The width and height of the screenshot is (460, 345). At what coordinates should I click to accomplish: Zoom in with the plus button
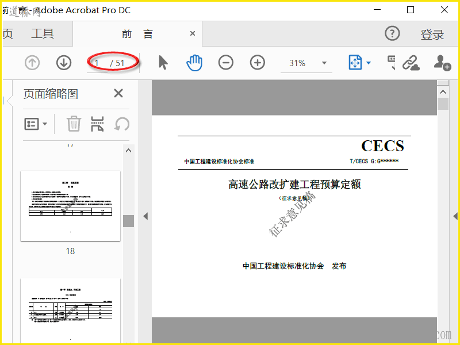click(257, 63)
